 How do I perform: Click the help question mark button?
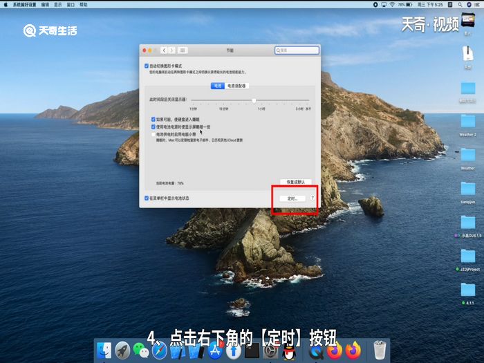[313, 198]
